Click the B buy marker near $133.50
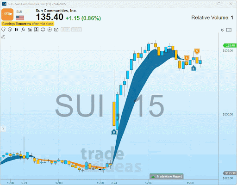 [193, 68]
